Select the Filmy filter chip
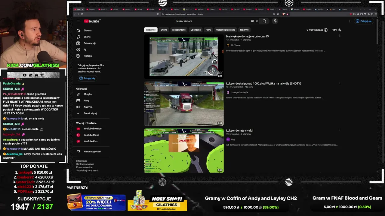385x216 pixels. 208,30
